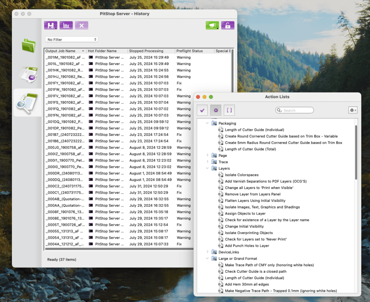The width and height of the screenshot is (370, 302).
Task: Select the Change Initial Visibility action
Action: click(x=244, y=226)
